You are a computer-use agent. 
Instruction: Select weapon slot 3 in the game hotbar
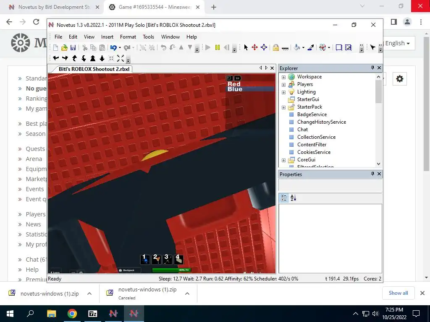(167, 259)
